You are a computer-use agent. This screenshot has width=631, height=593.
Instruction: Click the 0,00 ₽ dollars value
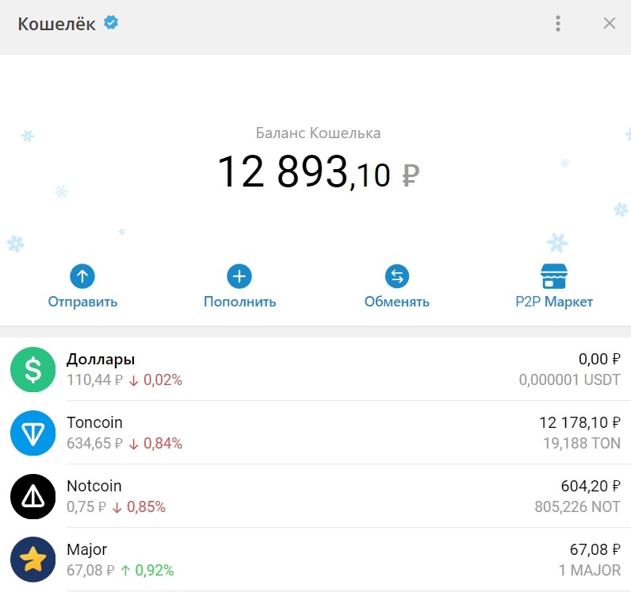(x=599, y=359)
